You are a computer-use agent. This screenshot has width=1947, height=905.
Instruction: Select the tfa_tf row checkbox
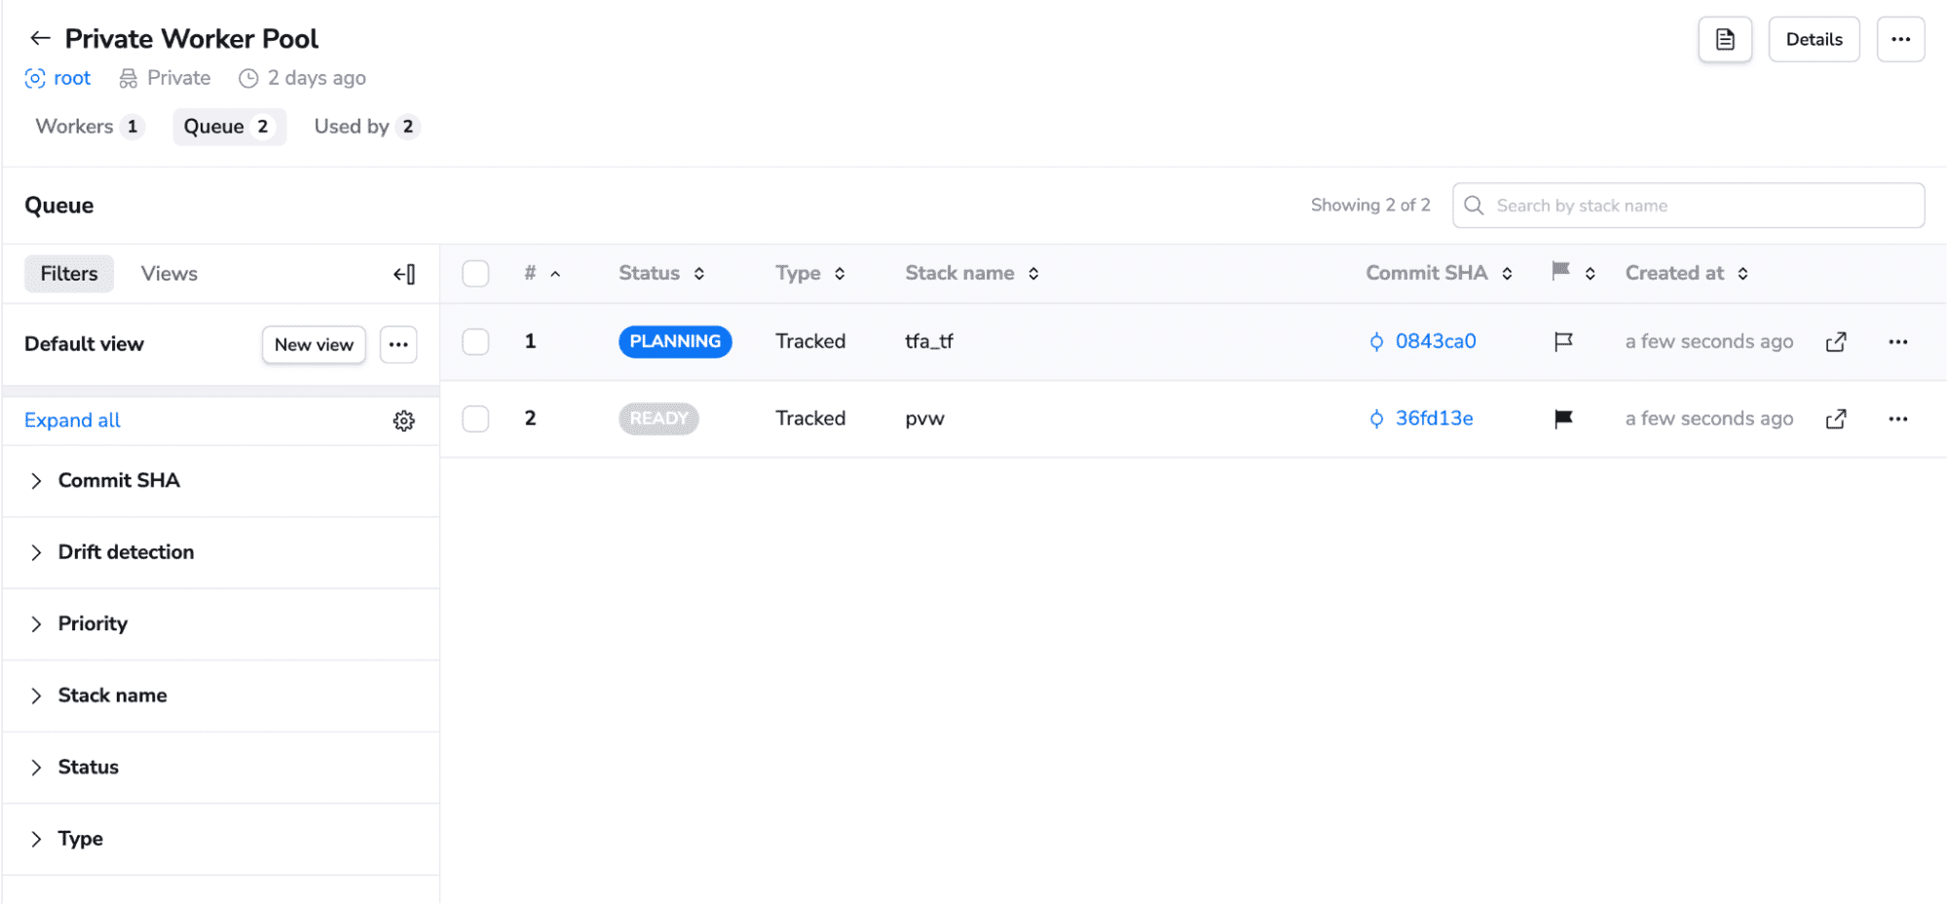tap(475, 342)
